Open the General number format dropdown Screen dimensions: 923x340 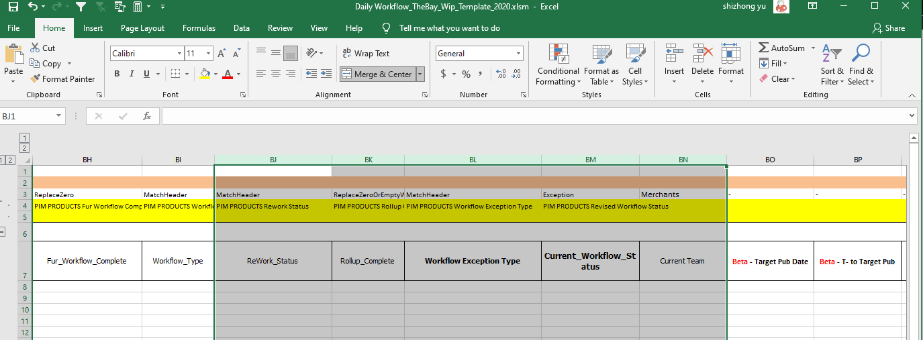pos(519,54)
